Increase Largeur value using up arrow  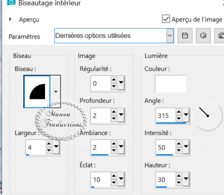(49, 144)
